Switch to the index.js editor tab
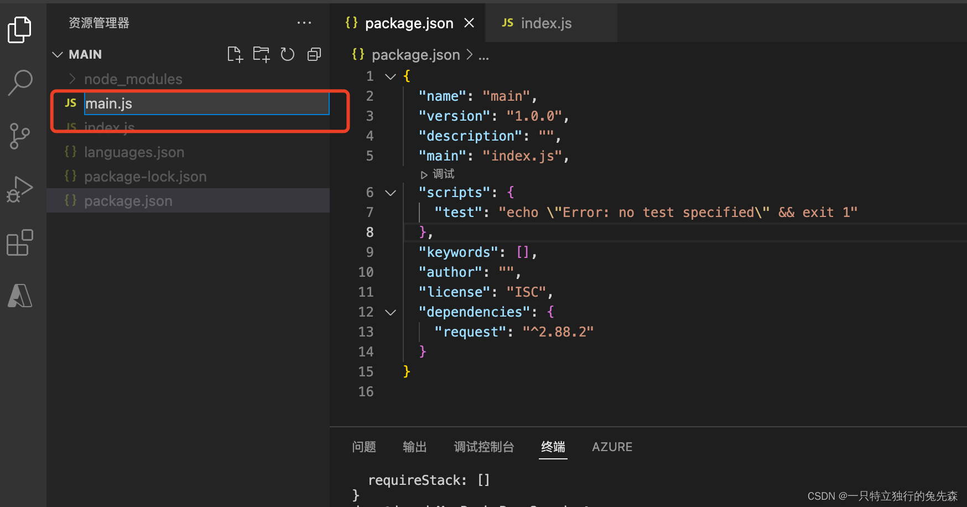 pyautogui.click(x=545, y=23)
